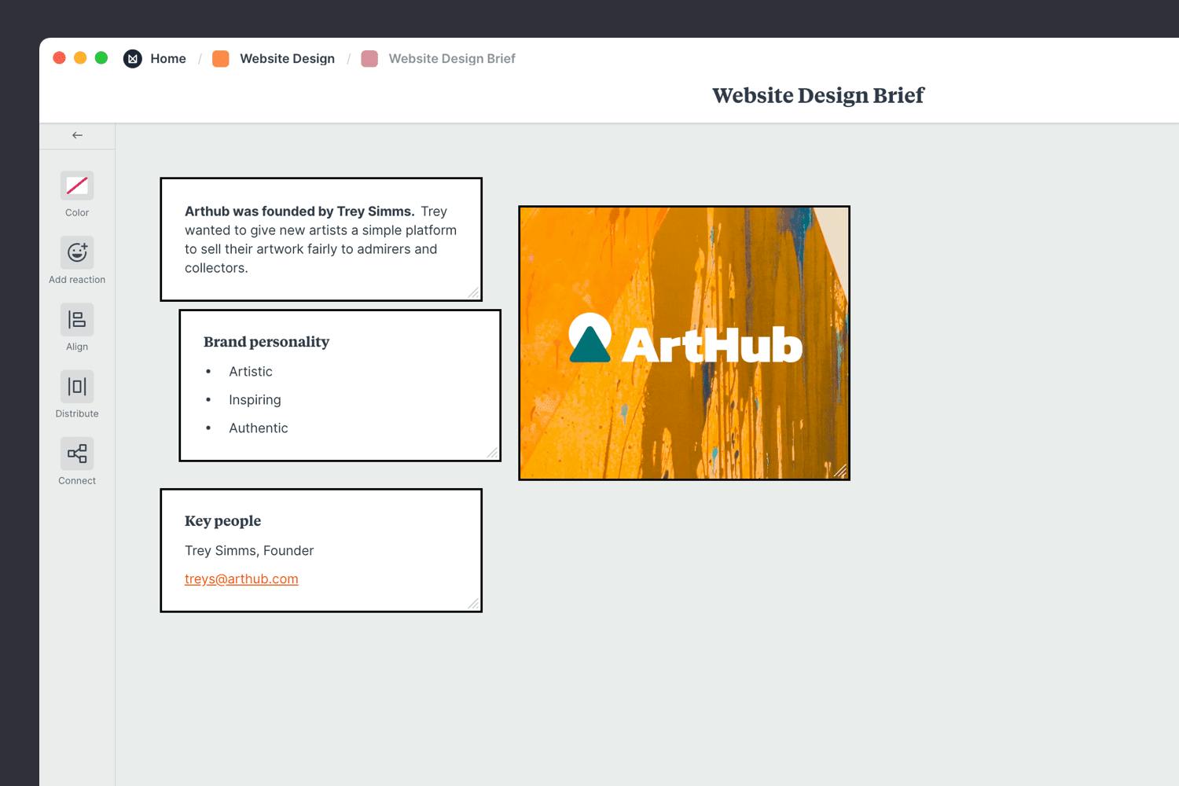This screenshot has width=1179, height=786.
Task: Click the resize handle on the ArtHub image
Action: [x=842, y=472]
